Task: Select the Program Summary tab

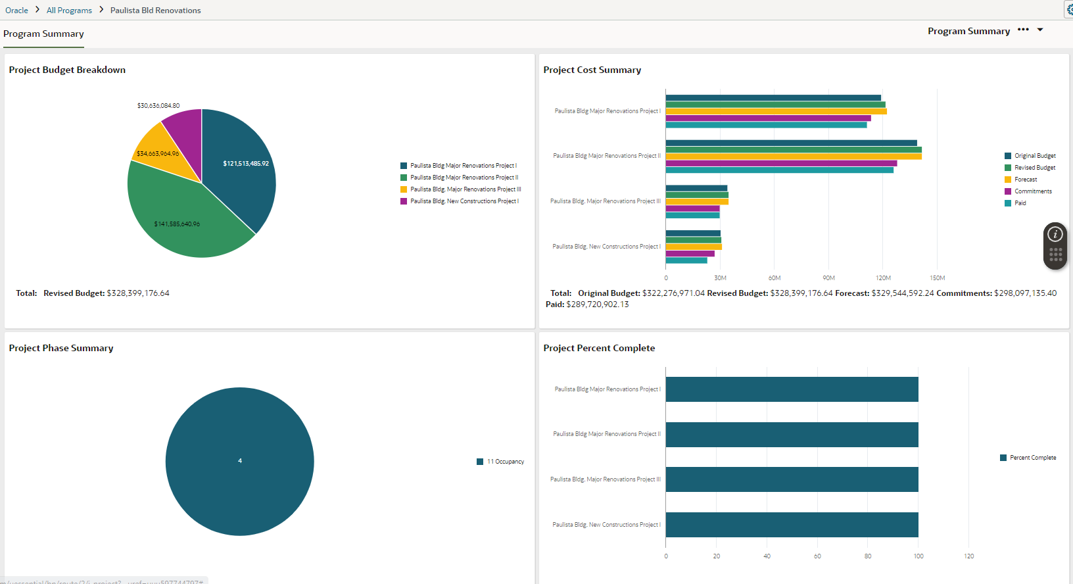Action: point(43,34)
